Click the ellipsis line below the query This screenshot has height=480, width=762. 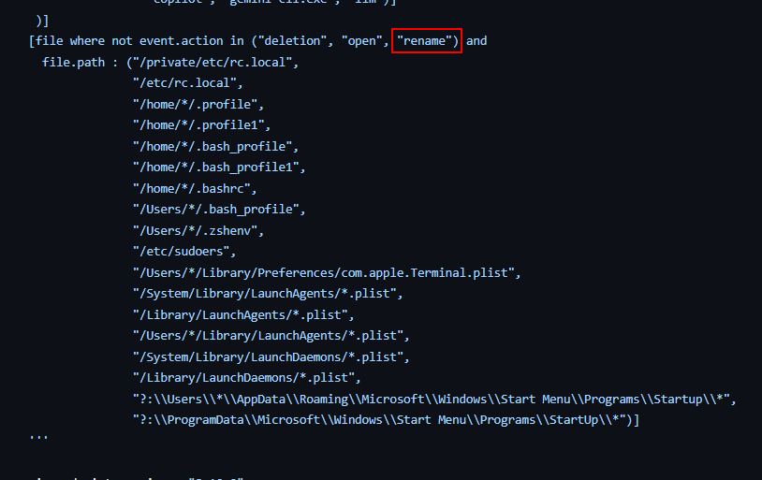pos(39,437)
